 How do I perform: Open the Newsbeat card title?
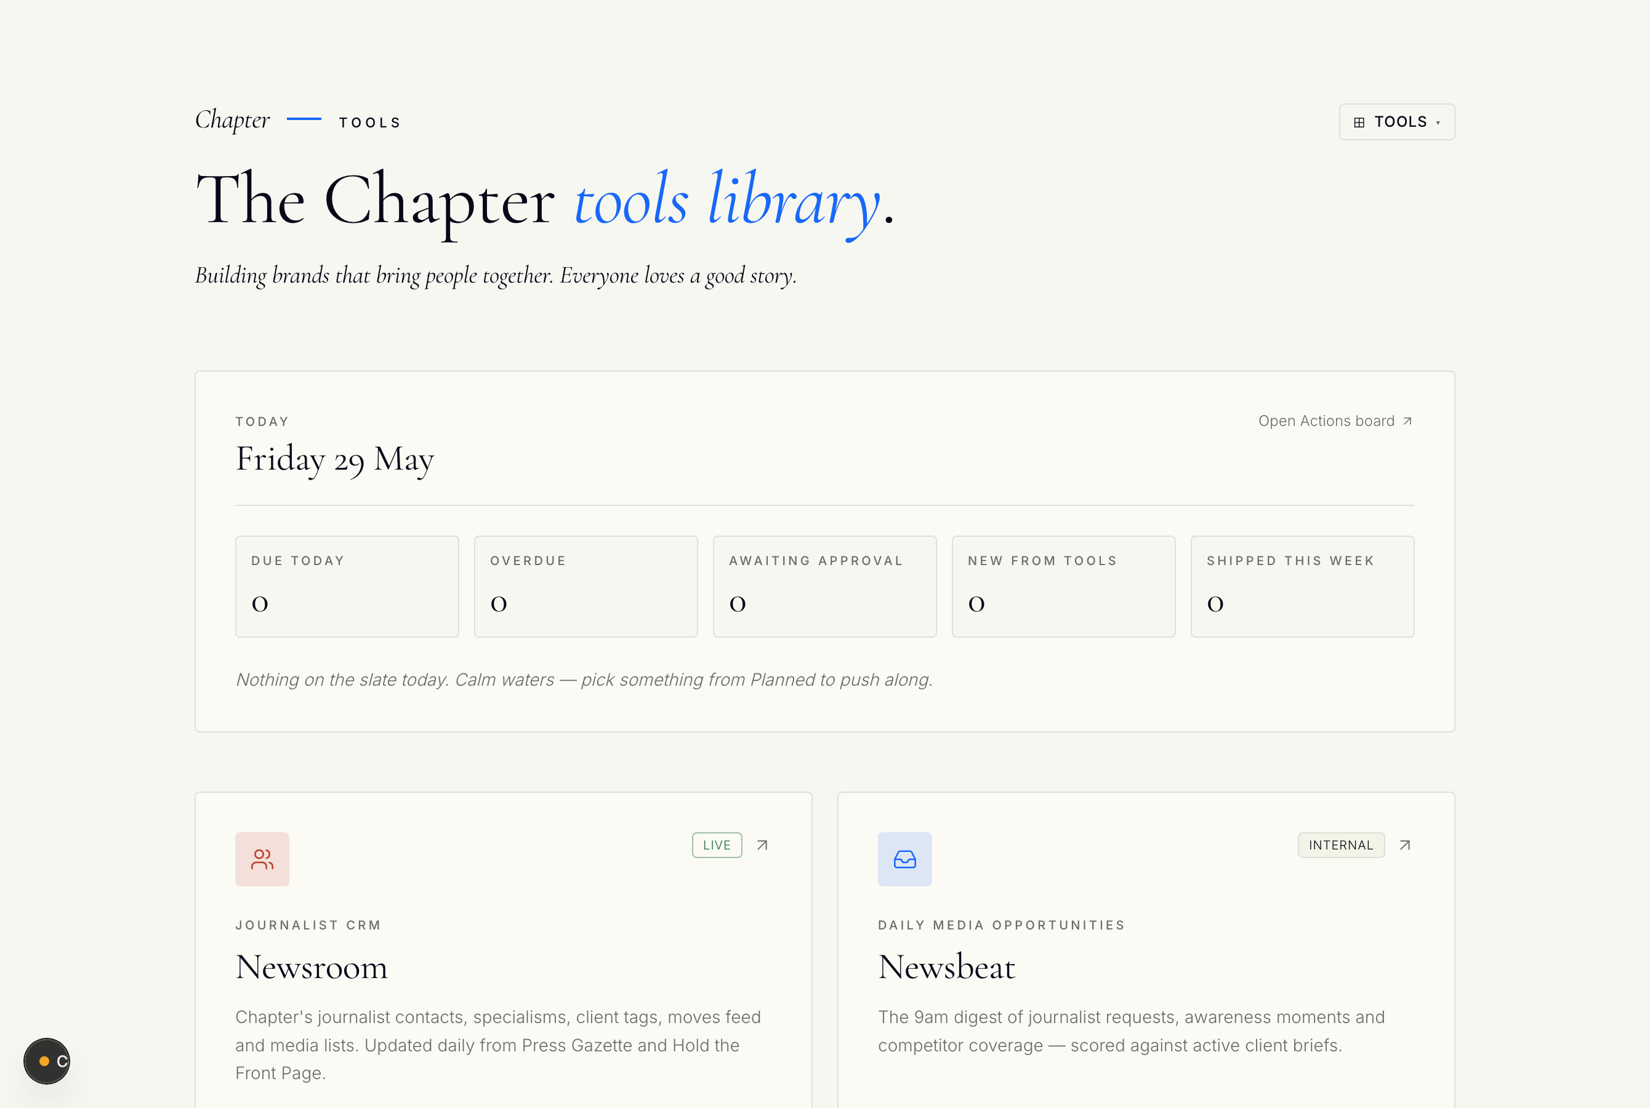946,966
